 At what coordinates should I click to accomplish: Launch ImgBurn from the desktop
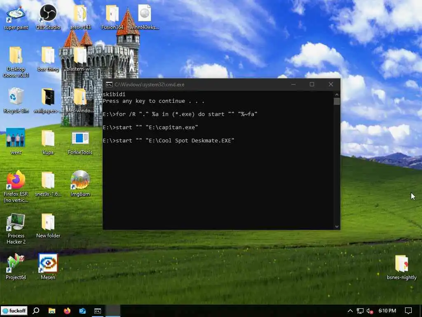pos(80,184)
